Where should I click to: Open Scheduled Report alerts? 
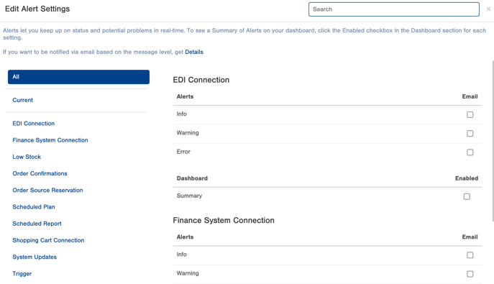37,224
